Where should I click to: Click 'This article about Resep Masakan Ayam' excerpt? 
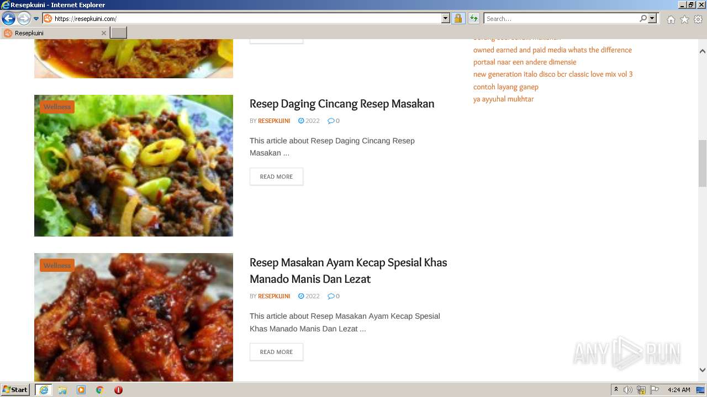tap(345, 323)
